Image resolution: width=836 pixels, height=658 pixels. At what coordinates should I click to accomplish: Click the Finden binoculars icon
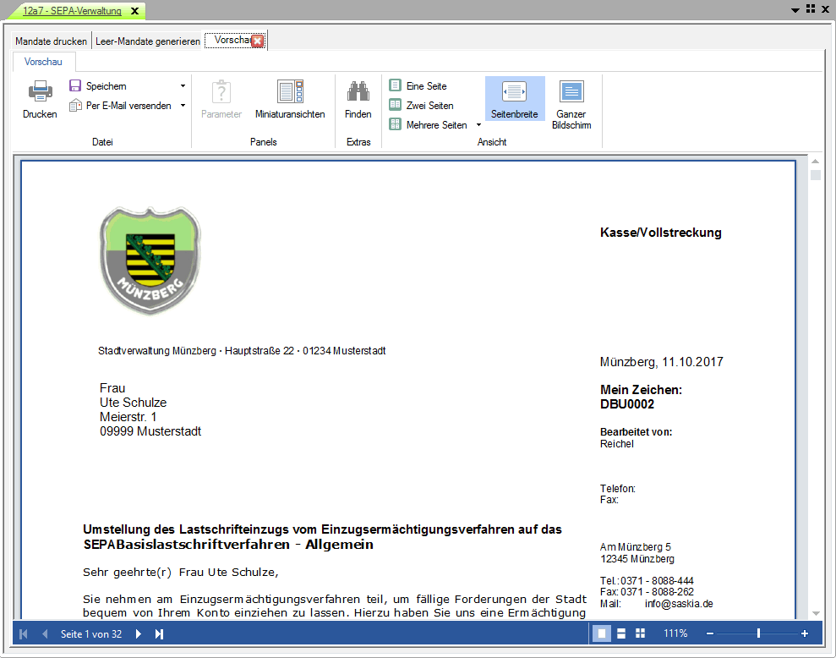(x=358, y=91)
